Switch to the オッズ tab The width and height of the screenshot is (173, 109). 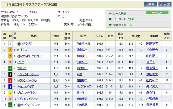pos(165,5)
